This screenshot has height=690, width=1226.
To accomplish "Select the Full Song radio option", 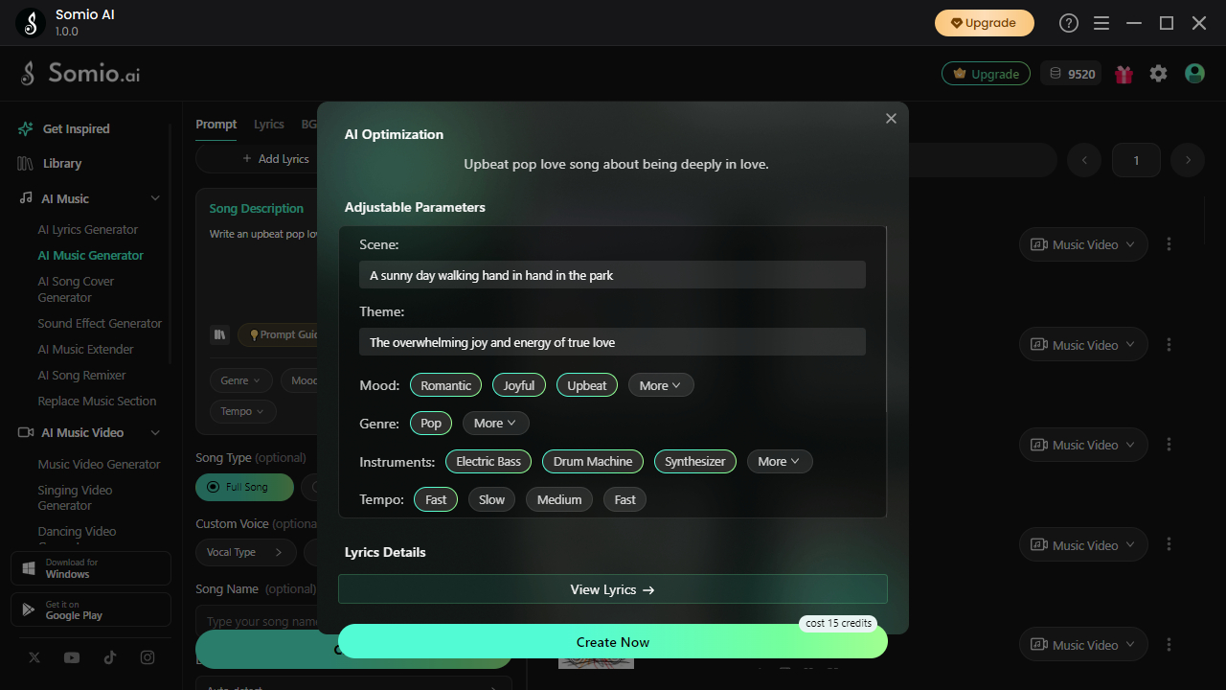I will [246, 487].
